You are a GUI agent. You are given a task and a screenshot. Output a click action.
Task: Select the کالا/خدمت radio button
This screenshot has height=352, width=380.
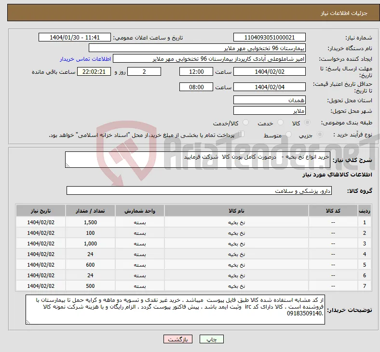coord(245,122)
